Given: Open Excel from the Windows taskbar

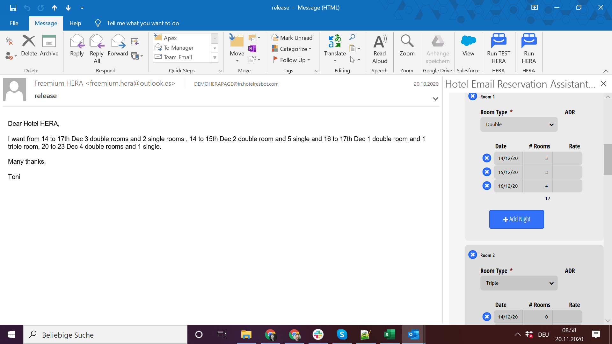Looking at the screenshot, I should 389,334.
